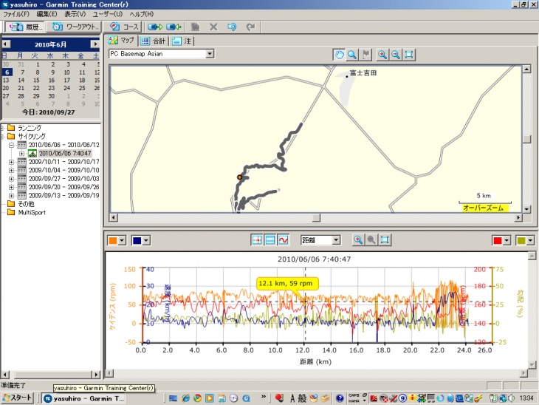This screenshot has height=405, width=539.
Task: Open the Windows スタート button
Action: (17, 398)
